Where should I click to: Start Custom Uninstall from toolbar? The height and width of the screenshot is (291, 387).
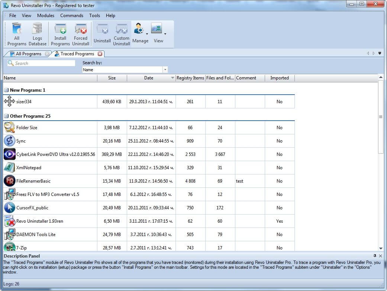pos(122,34)
